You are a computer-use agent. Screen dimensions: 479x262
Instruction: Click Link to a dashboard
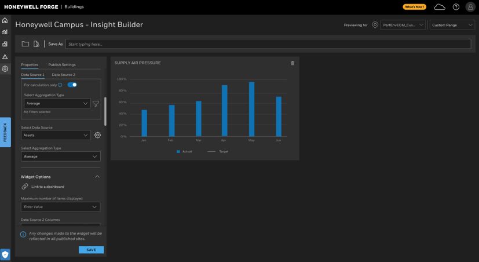pos(47,187)
